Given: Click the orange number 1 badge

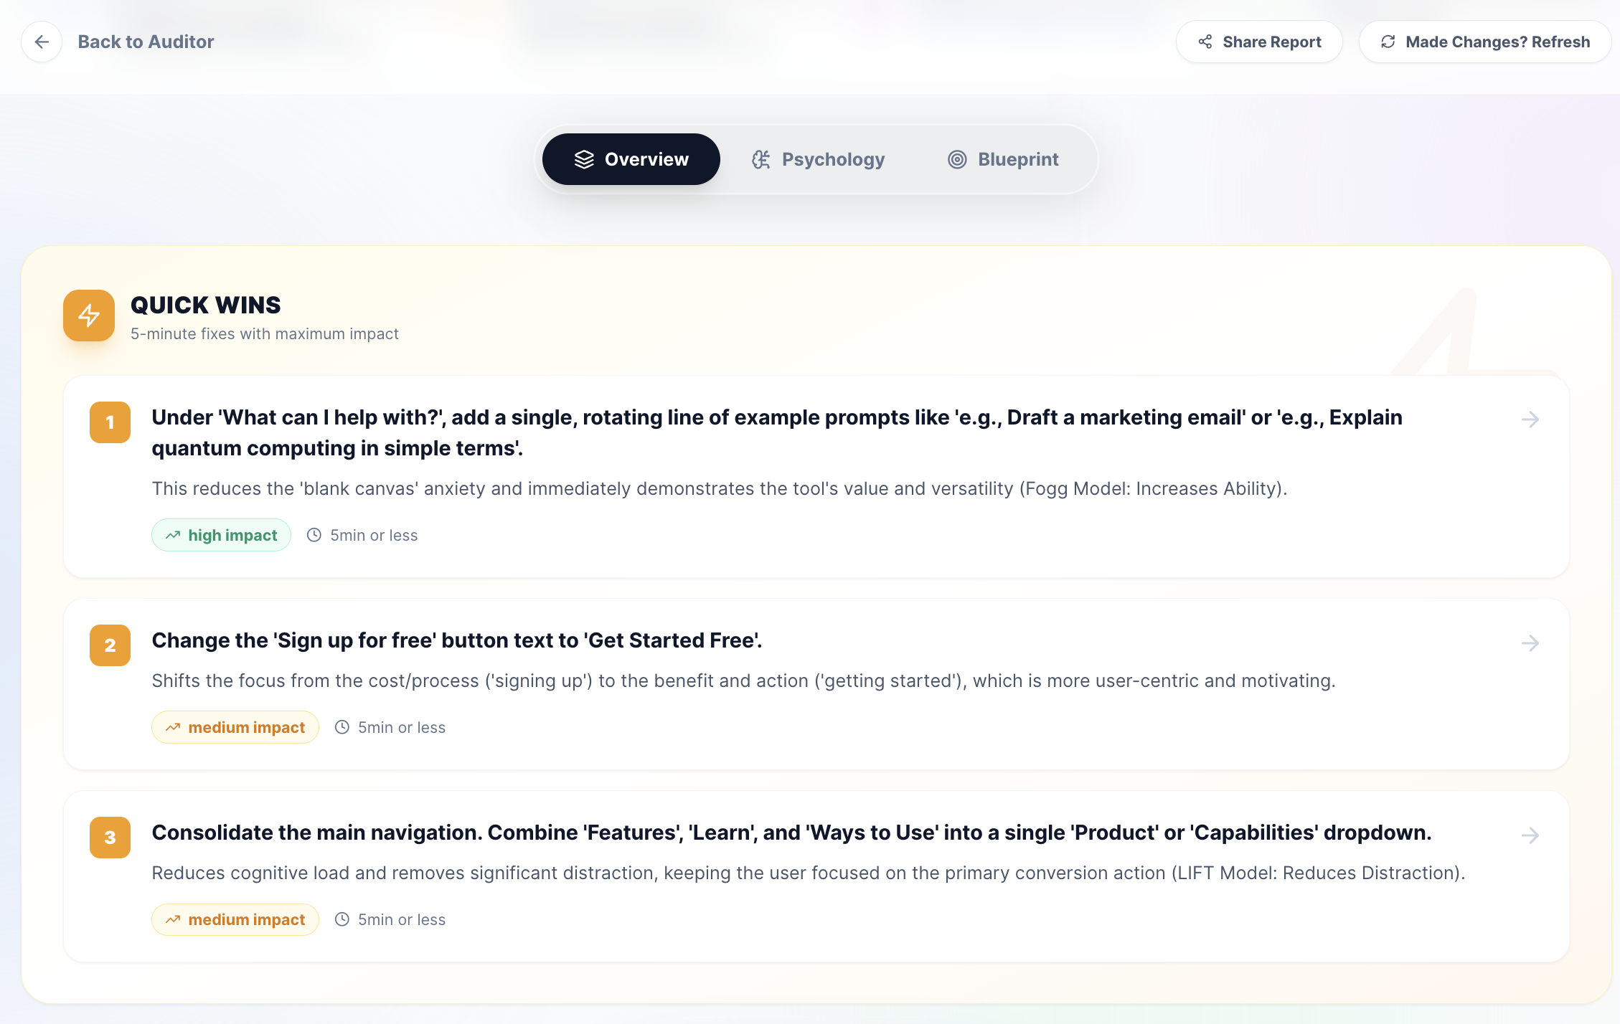Looking at the screenshot, I should click(x=110, y=422).
